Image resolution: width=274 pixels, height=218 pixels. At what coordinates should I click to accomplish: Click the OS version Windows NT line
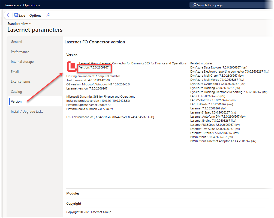coord(98,84)
